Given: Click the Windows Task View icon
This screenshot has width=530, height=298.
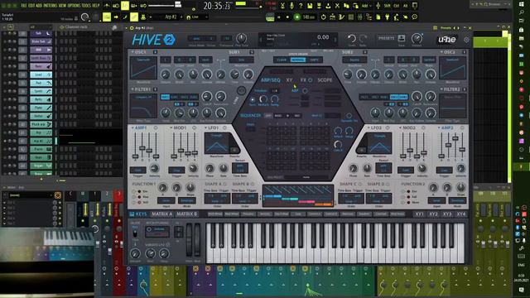Looking at the screenshot, I should [521, 21].
